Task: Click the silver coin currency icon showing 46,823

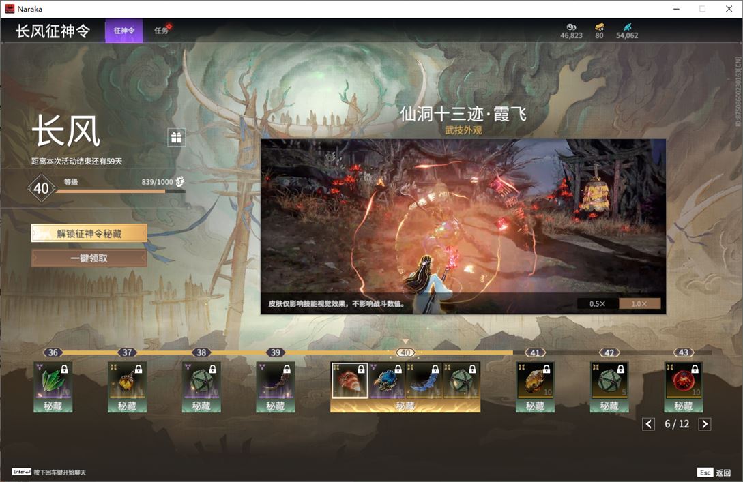Action: [571, 27]
